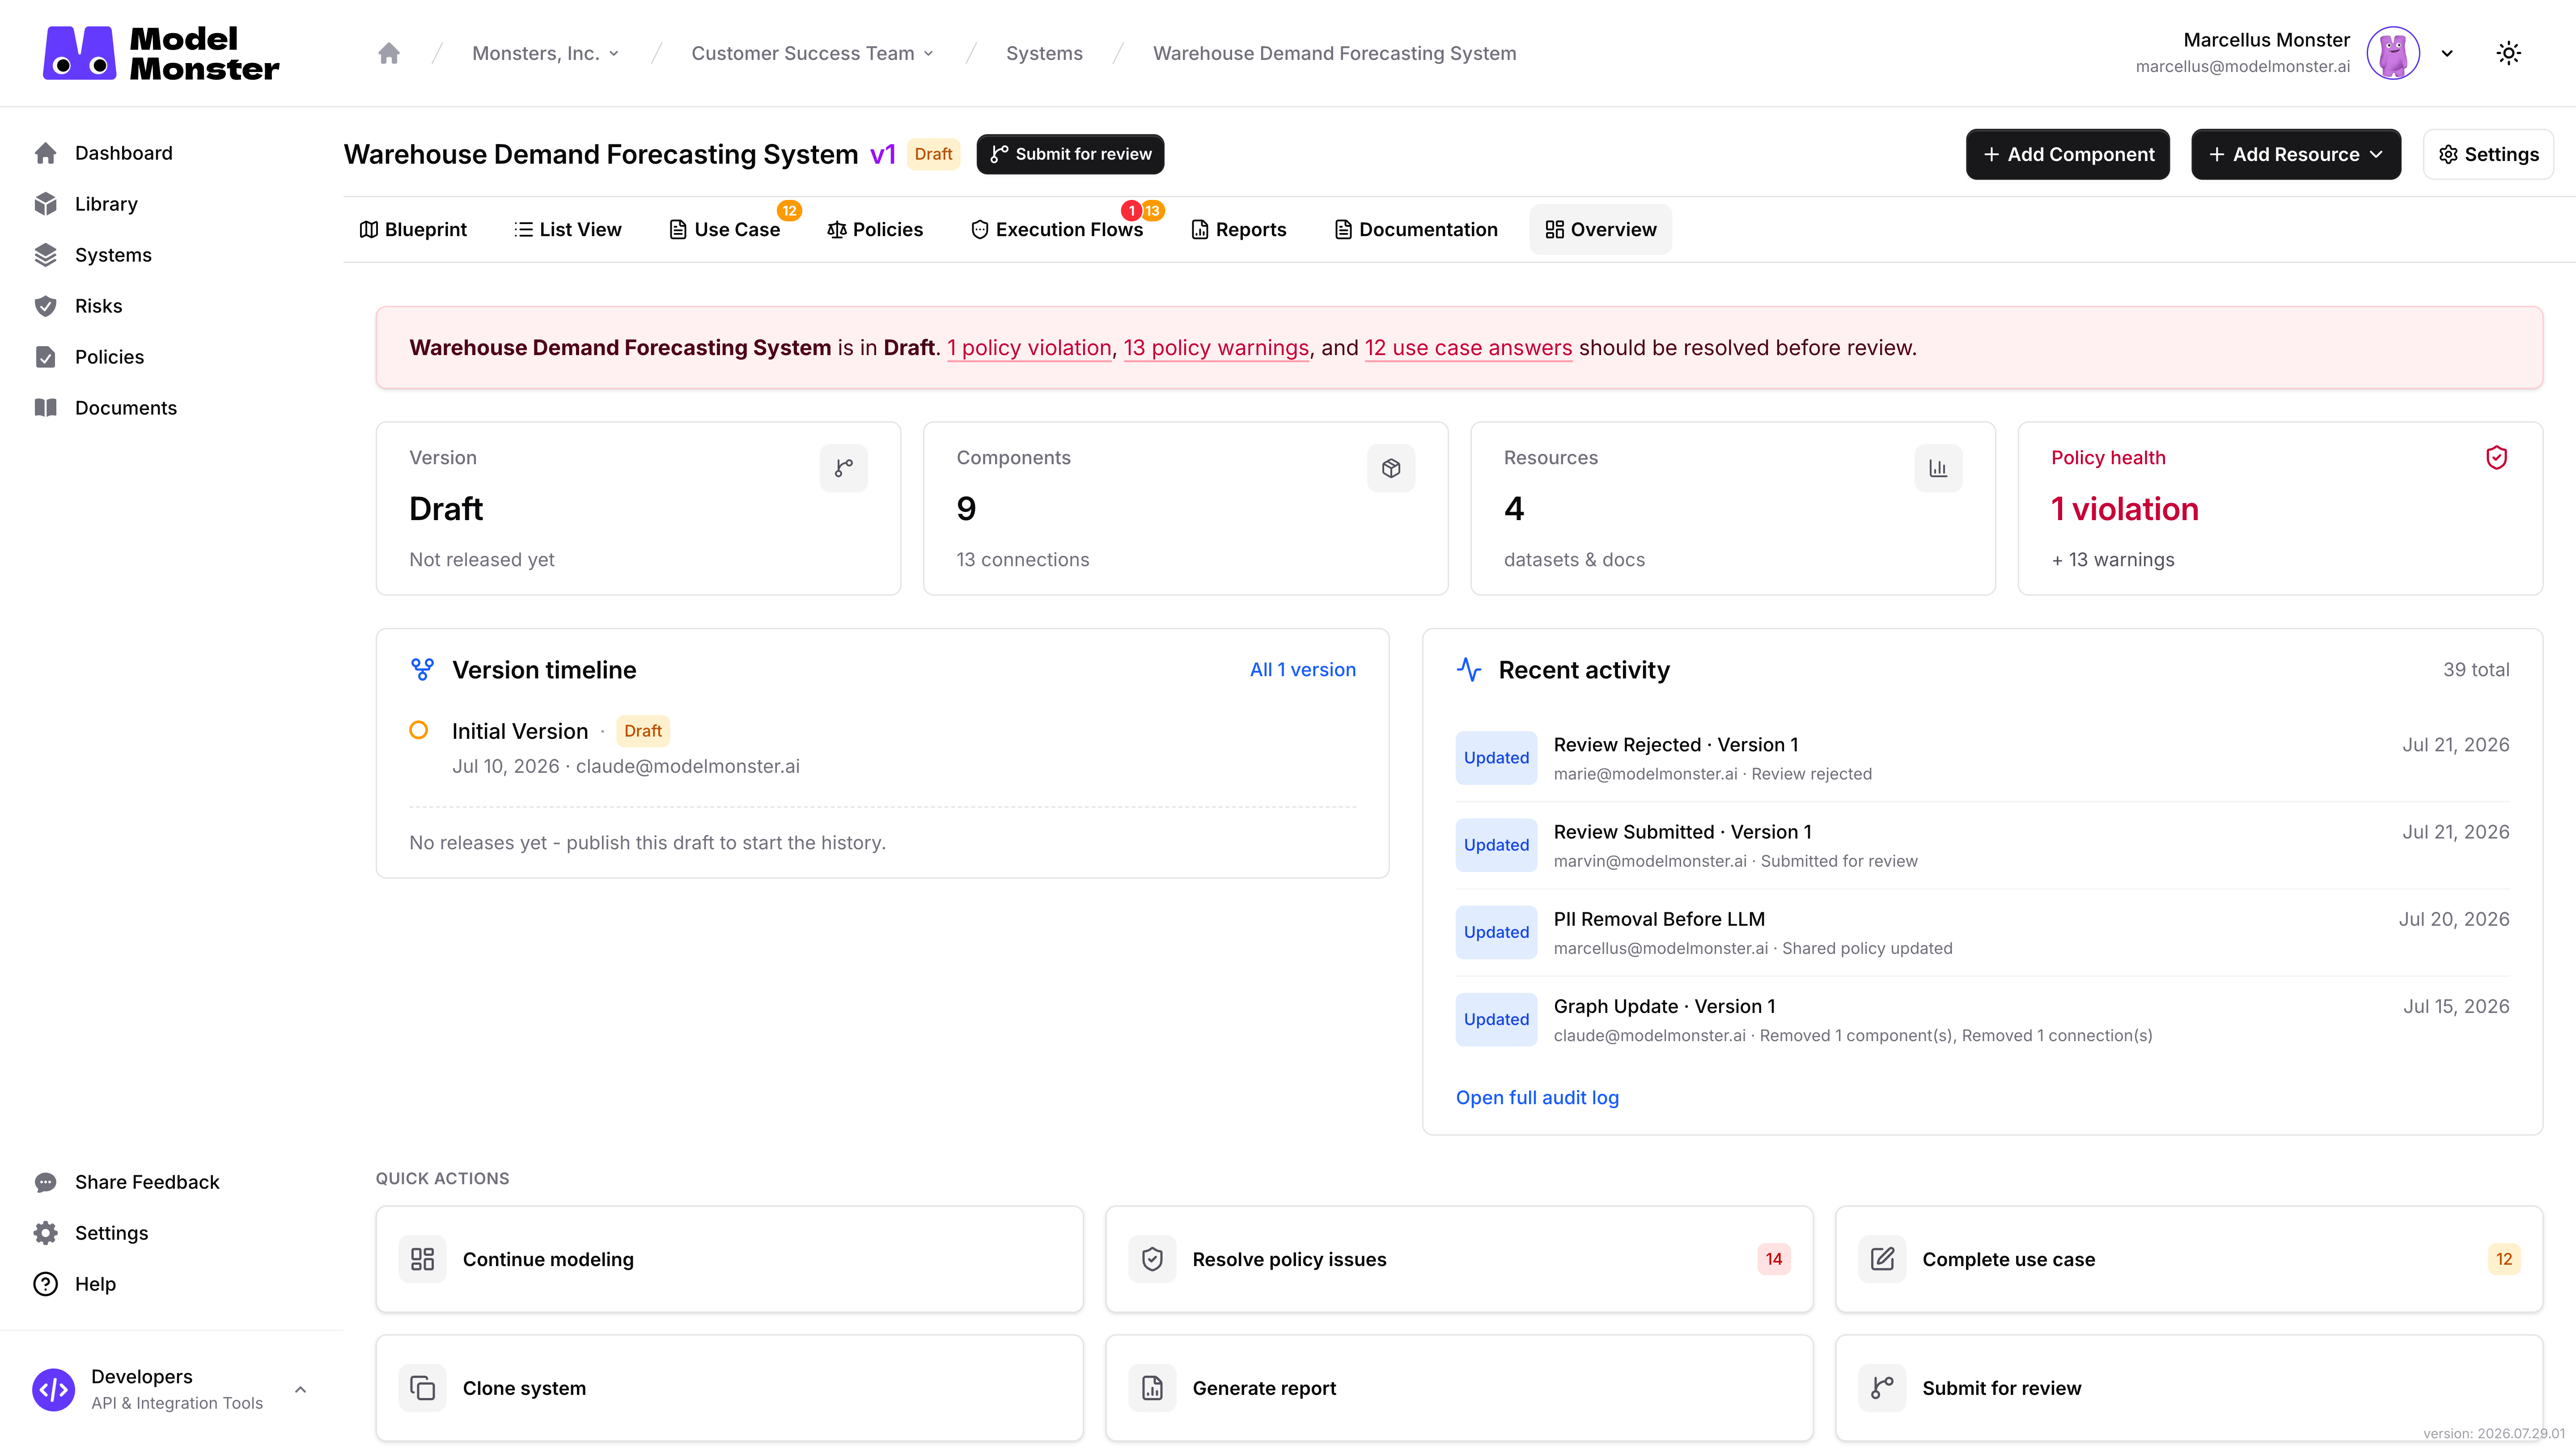Open full audit log
The height and width of the screenshot is (1449, 2576).
coord(1537,1097)
